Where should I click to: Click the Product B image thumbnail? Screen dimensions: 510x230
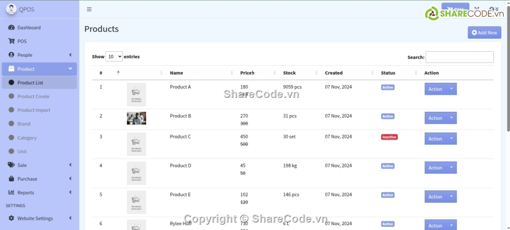pos(136,118)
